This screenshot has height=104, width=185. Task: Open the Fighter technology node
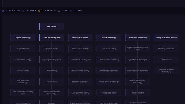pyautogui.click(x=23, y=38)
